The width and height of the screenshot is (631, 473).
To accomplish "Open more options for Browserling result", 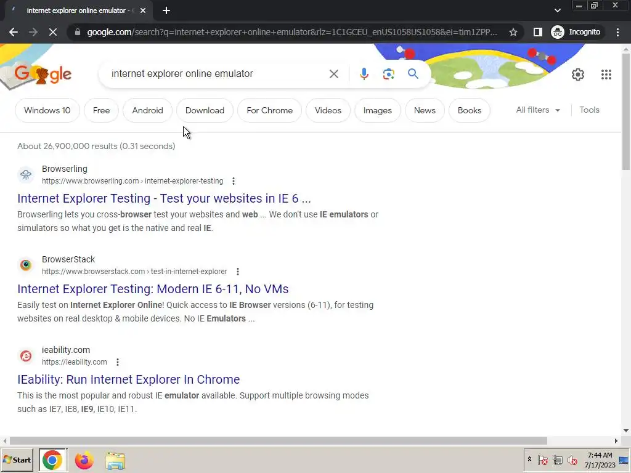I will [234, 181].
